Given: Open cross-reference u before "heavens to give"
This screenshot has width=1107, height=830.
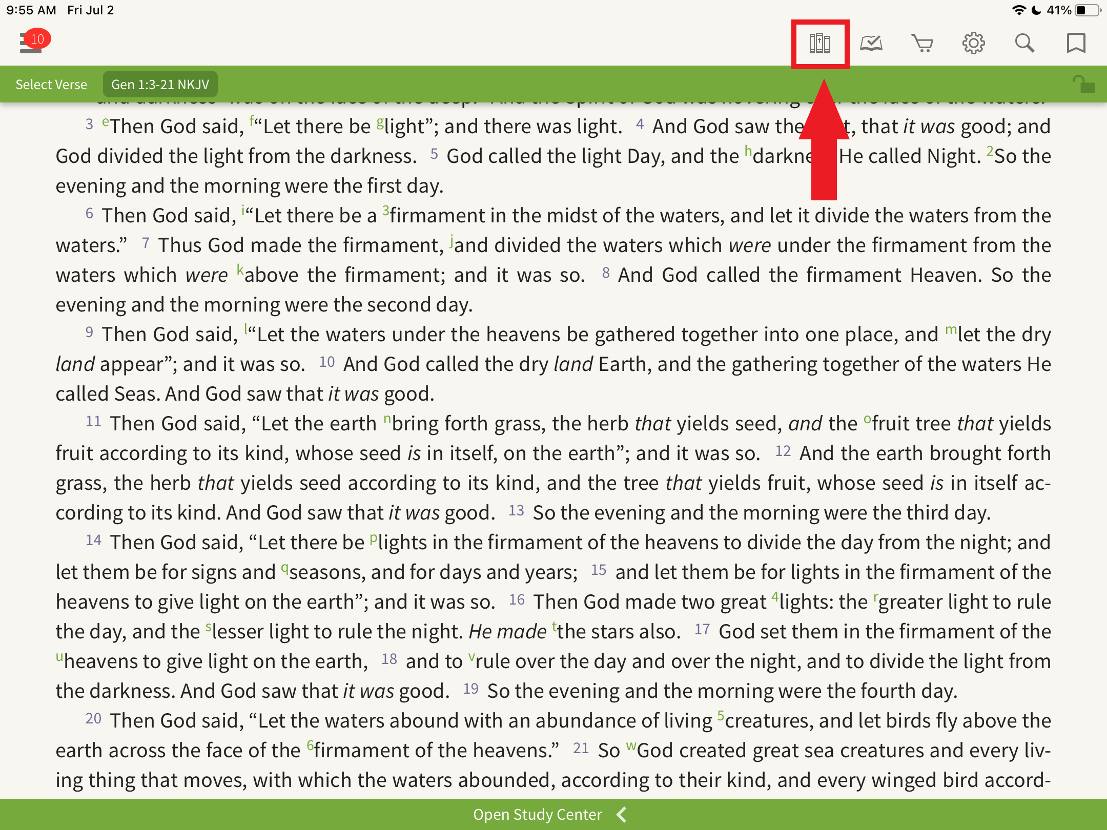Looking at the screenshot, I should point(59,657).
